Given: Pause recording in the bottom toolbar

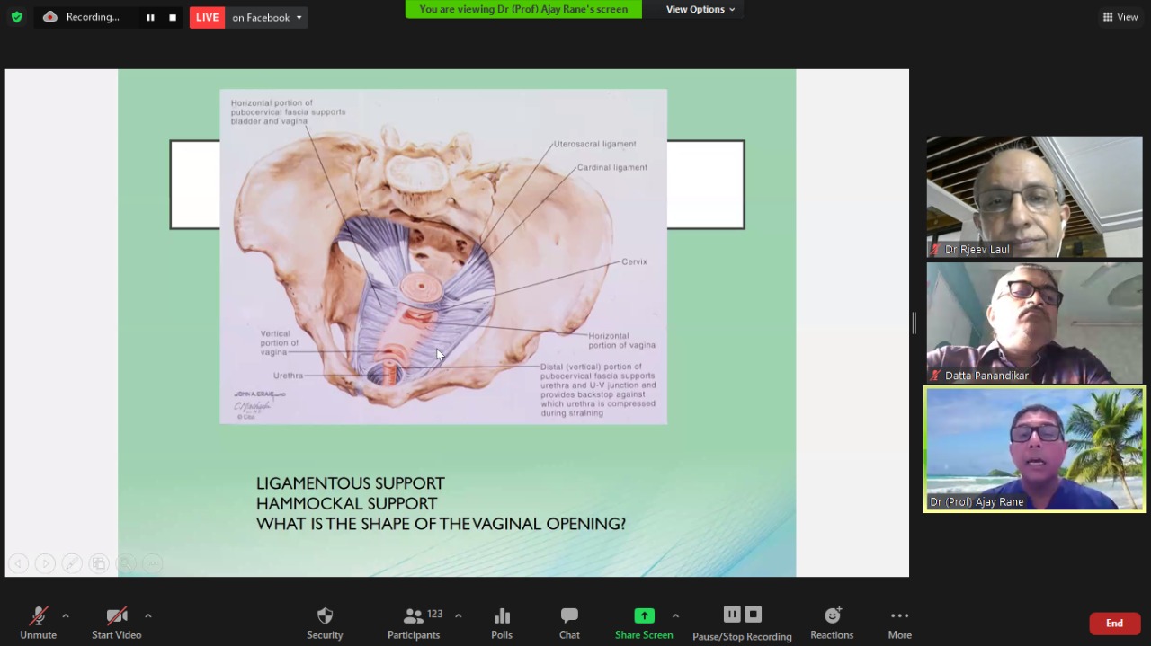Looking at the screenshot, I should [732, 614].
